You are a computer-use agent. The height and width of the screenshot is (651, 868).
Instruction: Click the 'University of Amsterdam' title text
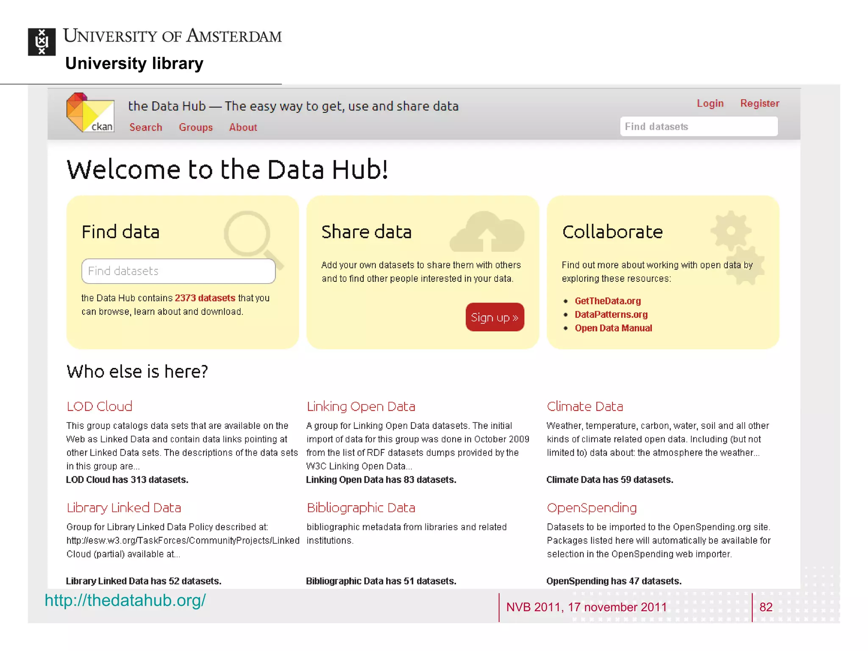pyautogui.click(x=172, y=36)
